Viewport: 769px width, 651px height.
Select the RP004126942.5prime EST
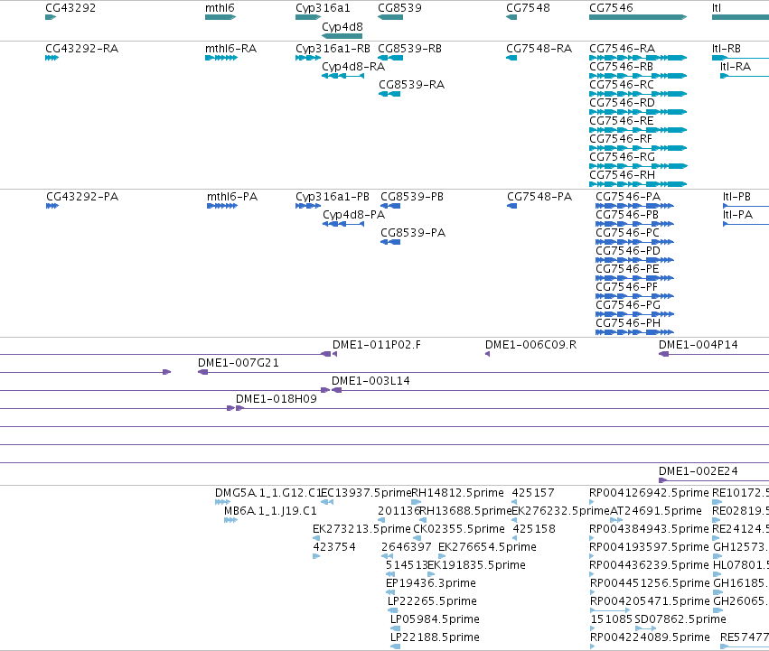[592, 502]
